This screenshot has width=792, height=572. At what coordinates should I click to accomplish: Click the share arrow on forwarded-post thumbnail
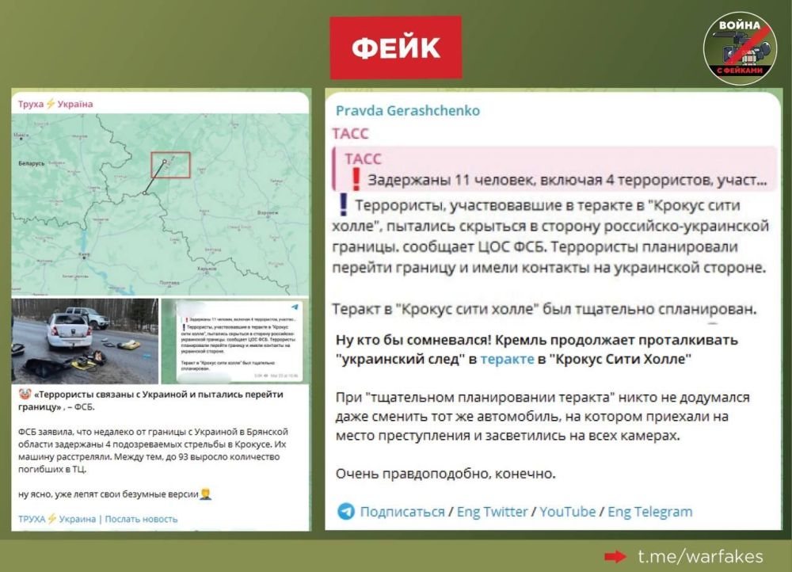click(x=295, y=307)
